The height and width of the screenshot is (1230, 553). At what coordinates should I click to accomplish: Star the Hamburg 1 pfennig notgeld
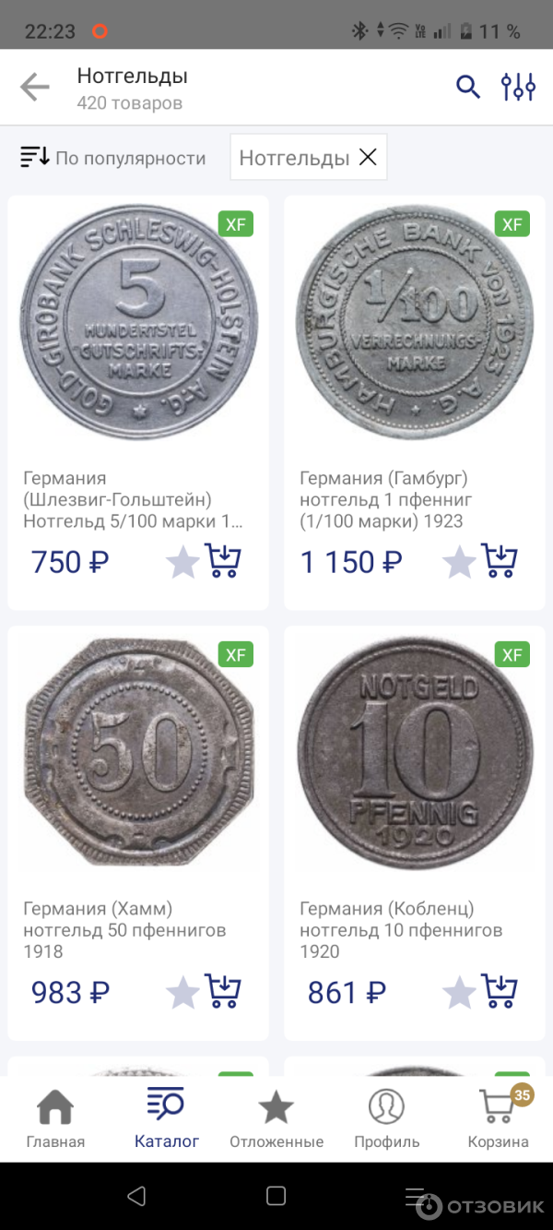point(459,562)
